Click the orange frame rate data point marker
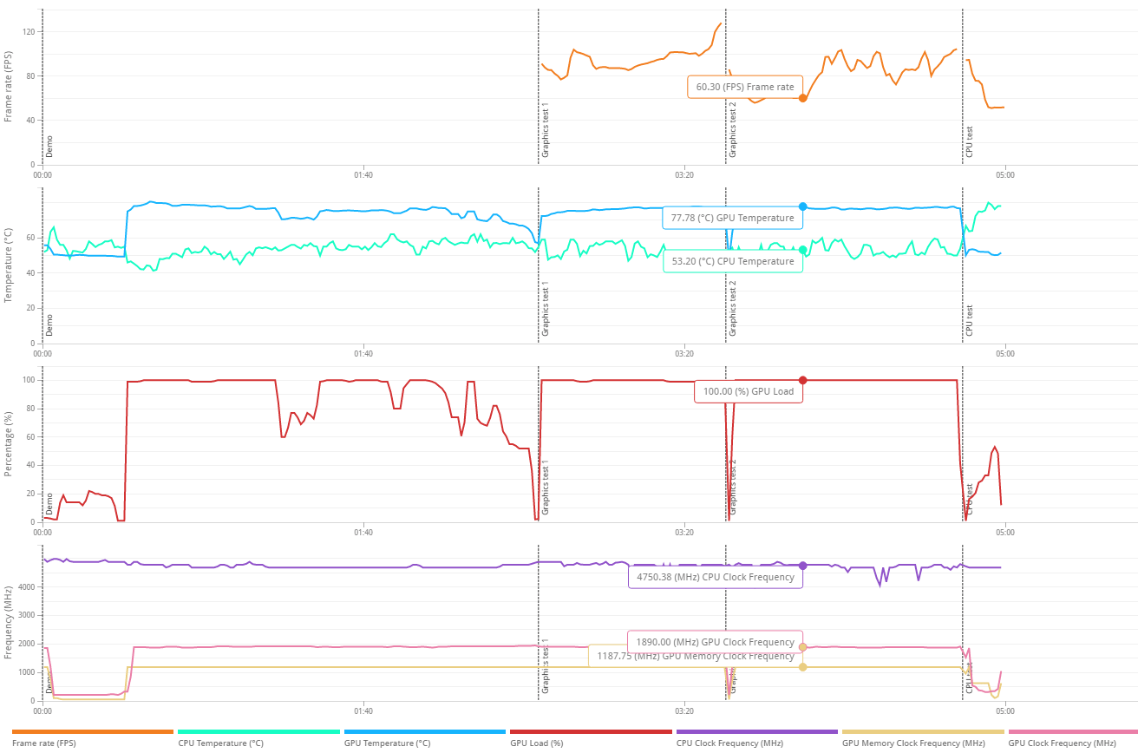This screenshot has height=753, width=1138. pos(803,98)
